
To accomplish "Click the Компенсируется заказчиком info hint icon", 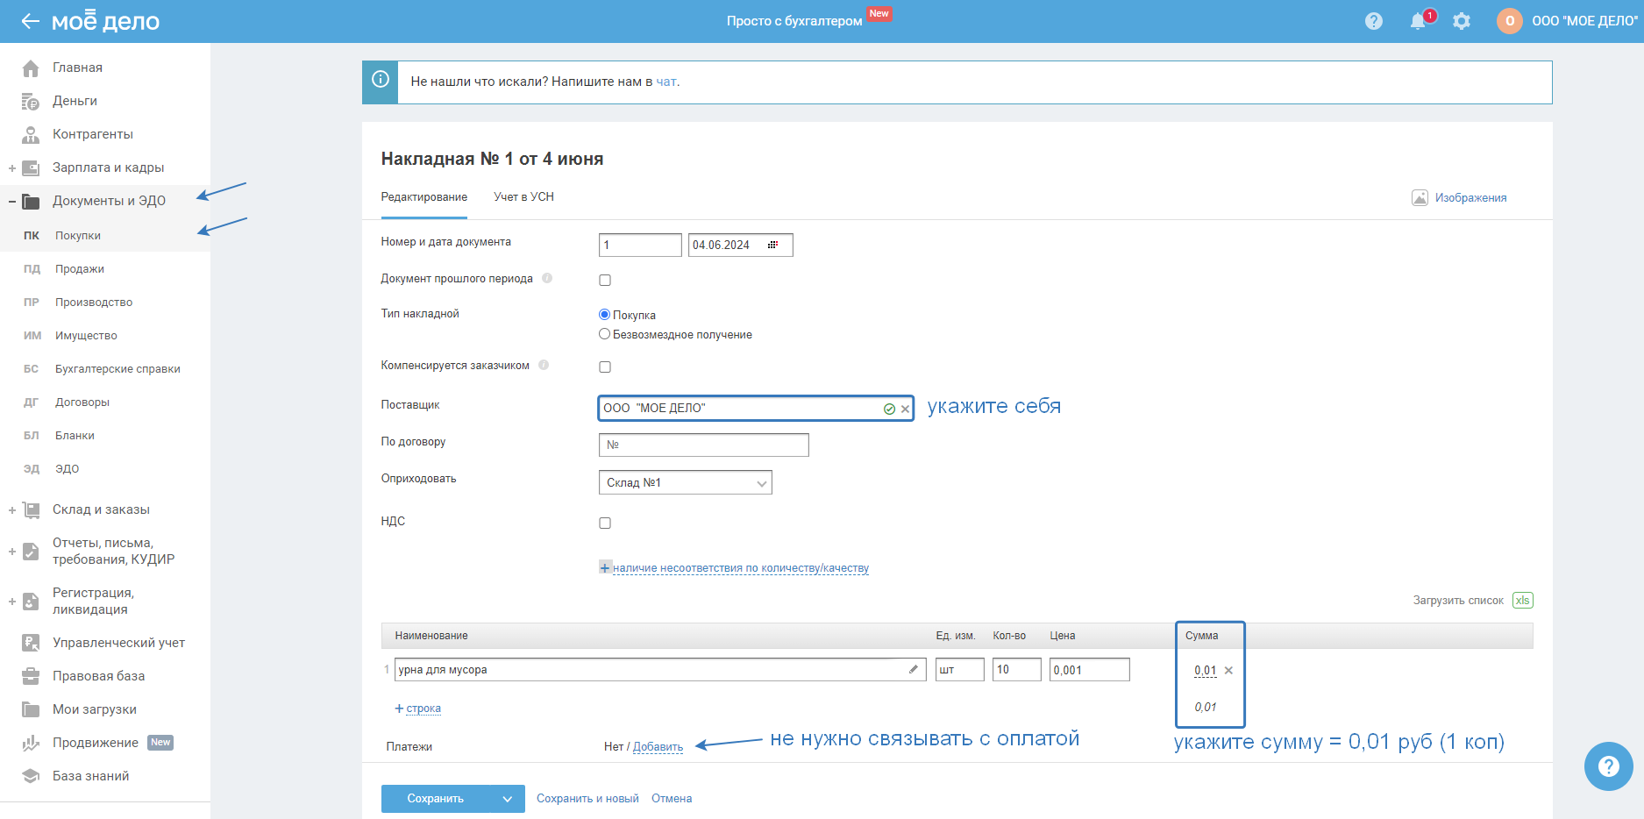I will tap(544, 365).
